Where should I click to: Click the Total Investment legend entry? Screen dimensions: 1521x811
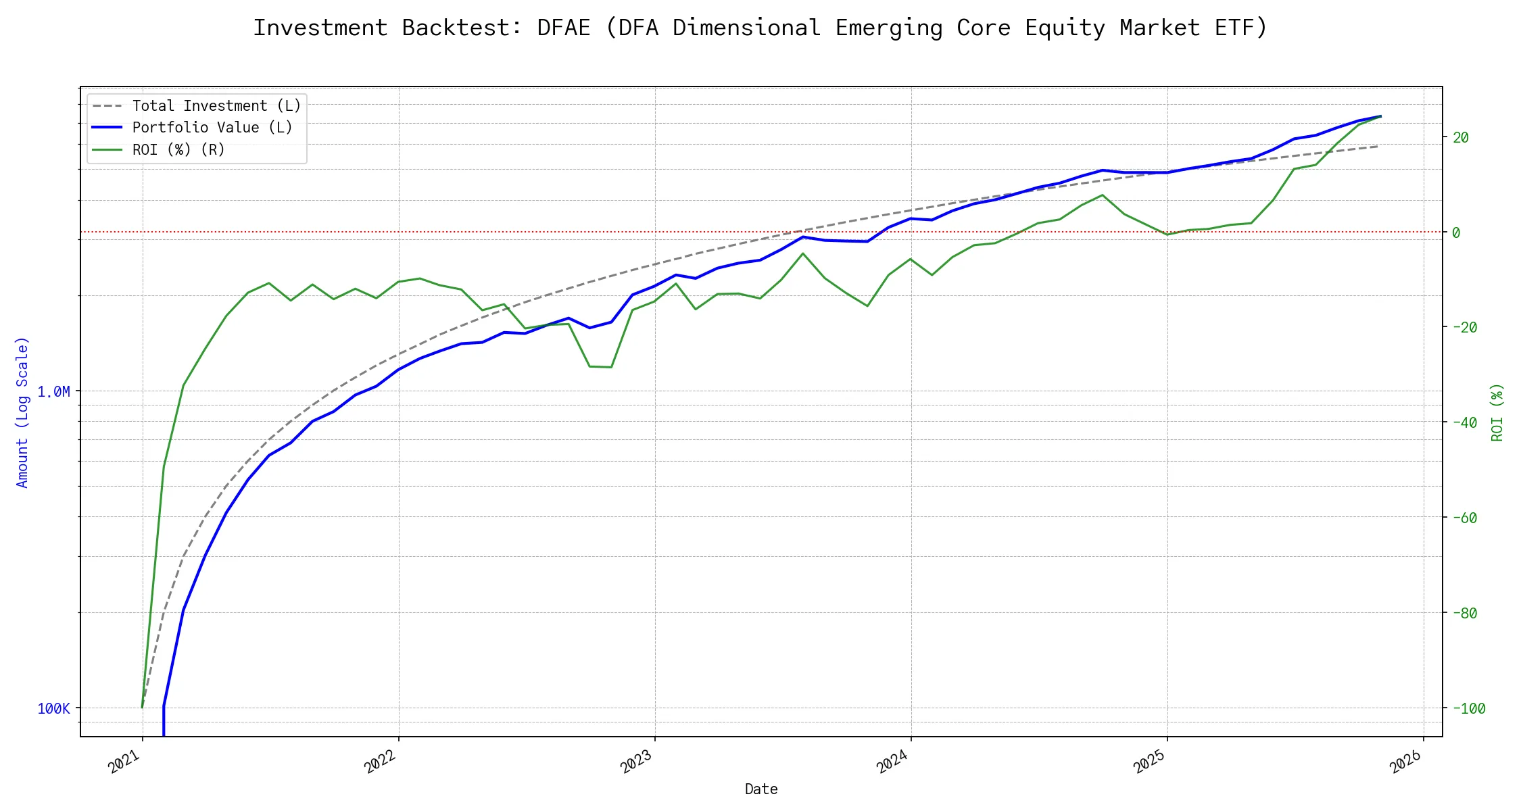coord(216,106)
